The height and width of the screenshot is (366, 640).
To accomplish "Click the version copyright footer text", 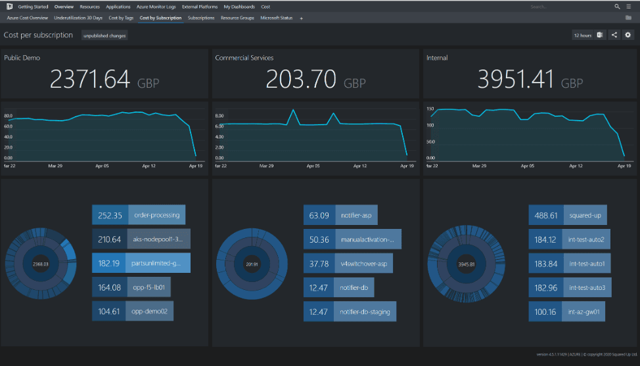I will [x=587, y=355].
